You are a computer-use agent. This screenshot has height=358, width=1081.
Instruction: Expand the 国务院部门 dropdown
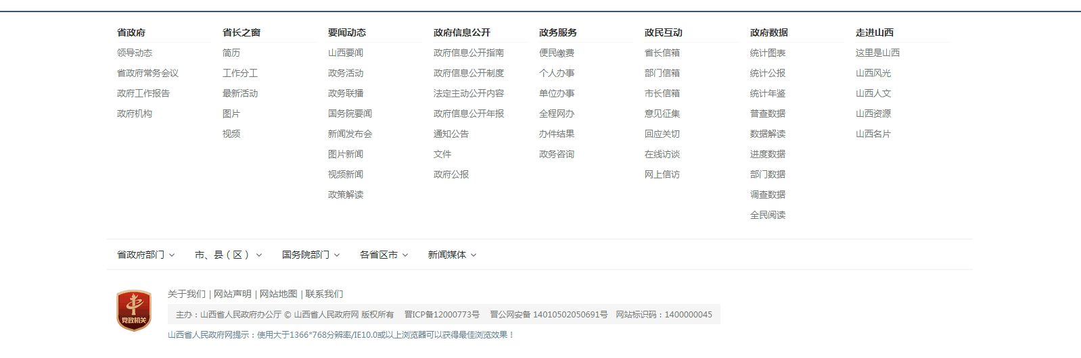[310, 255]
